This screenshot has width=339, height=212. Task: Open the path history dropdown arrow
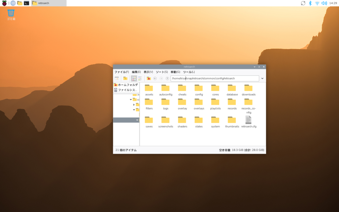[x=262, y=79]
